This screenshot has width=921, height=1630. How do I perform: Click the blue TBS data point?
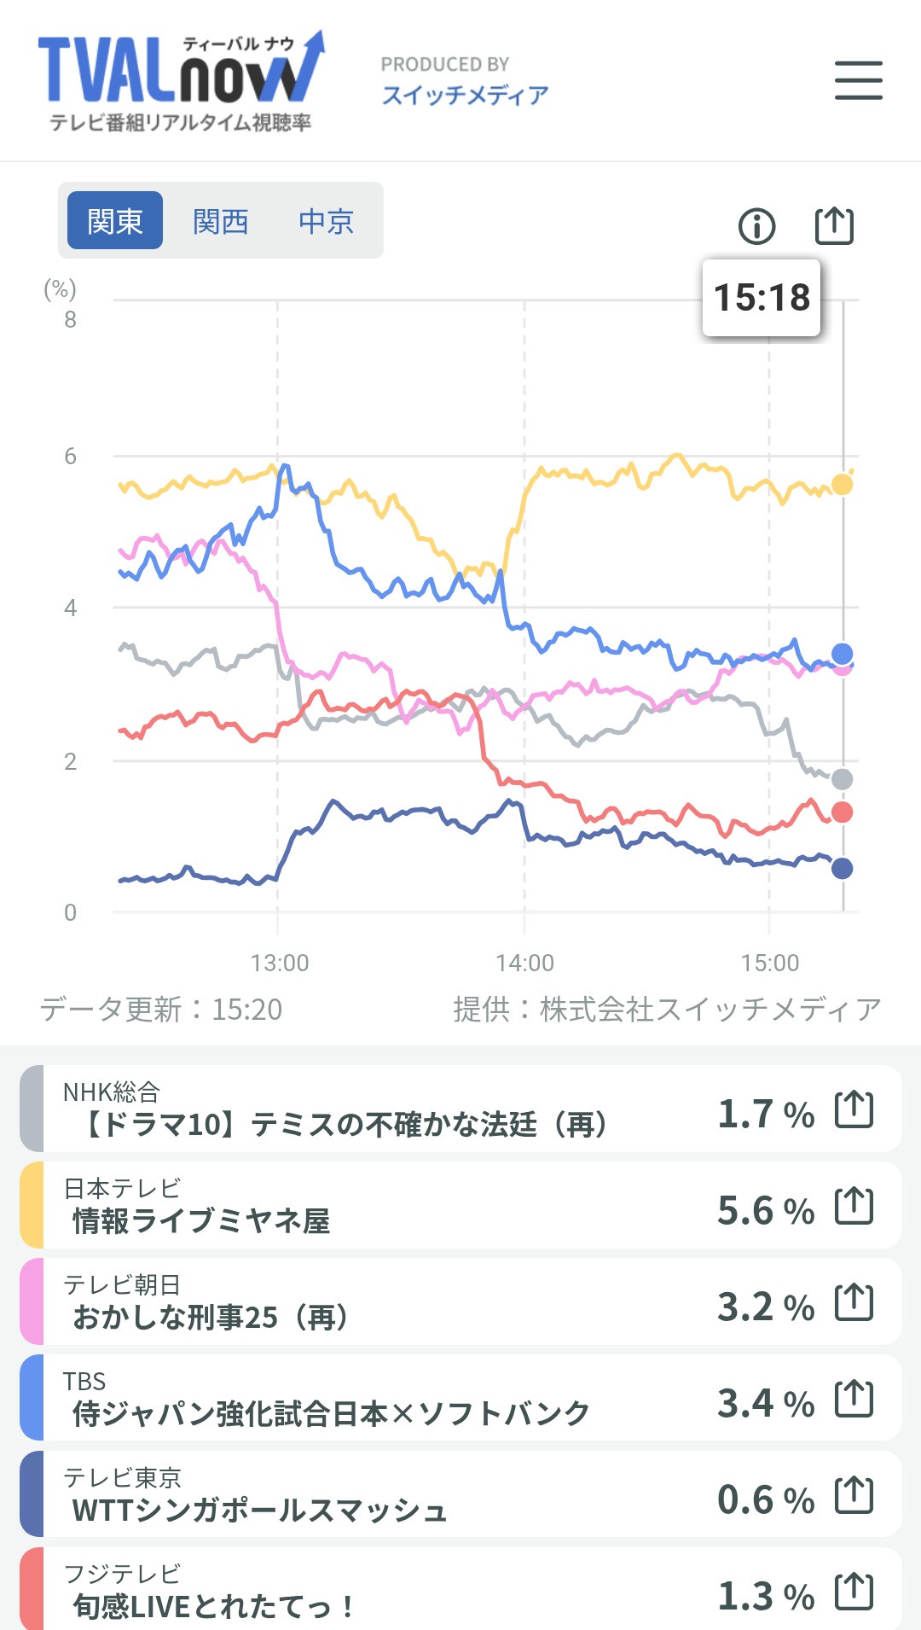842,654
